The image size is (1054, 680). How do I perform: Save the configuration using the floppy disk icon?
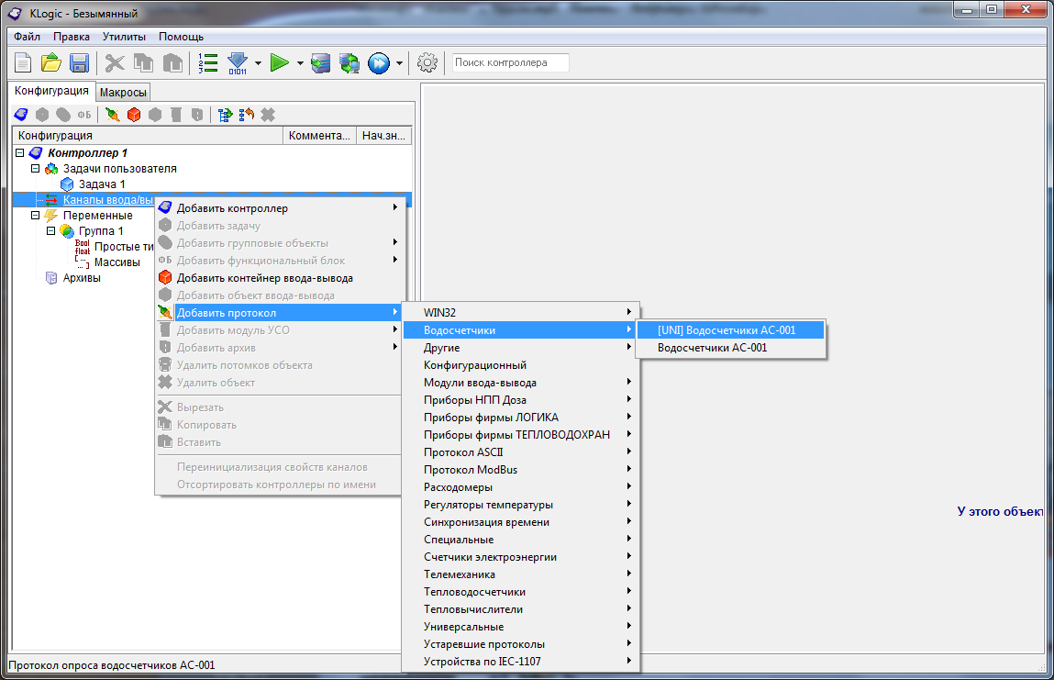tap(79, 62)
